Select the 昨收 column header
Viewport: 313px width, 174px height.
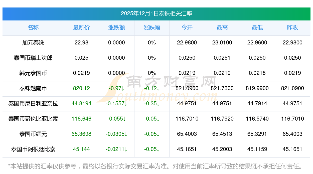[x=292, y=27]
